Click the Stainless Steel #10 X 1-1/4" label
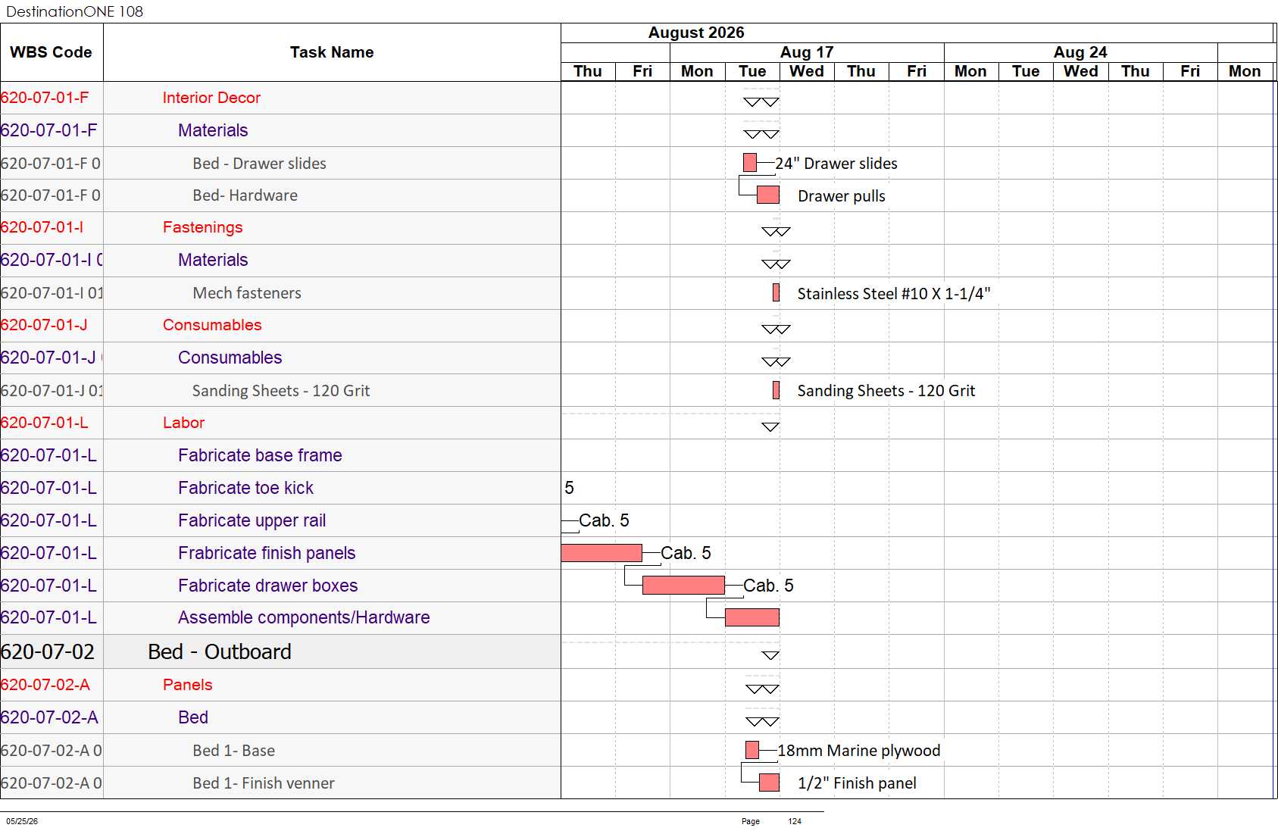The height and width of the screenshot is (831, 1278). click(894, 294)
